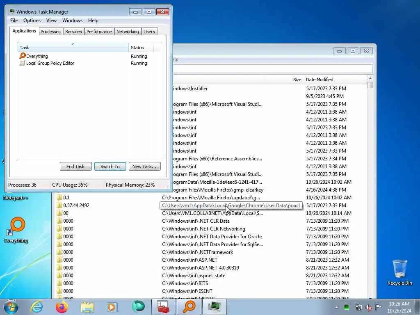Image resolution: width=420 pixels, height=315 pixels.
Task: Click the New Task... button
Action: tap(144, 167)
